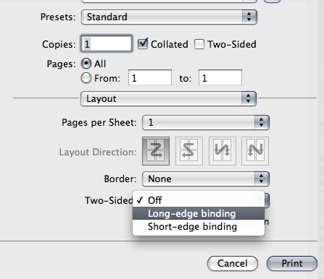
Task: Click the Presets stepper arrows
Action: (249, 17)
